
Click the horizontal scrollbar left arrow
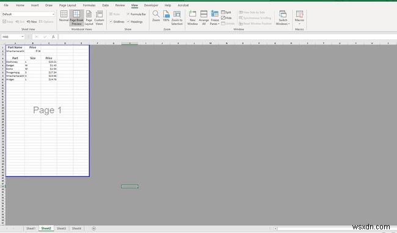[x=275, y=229]
